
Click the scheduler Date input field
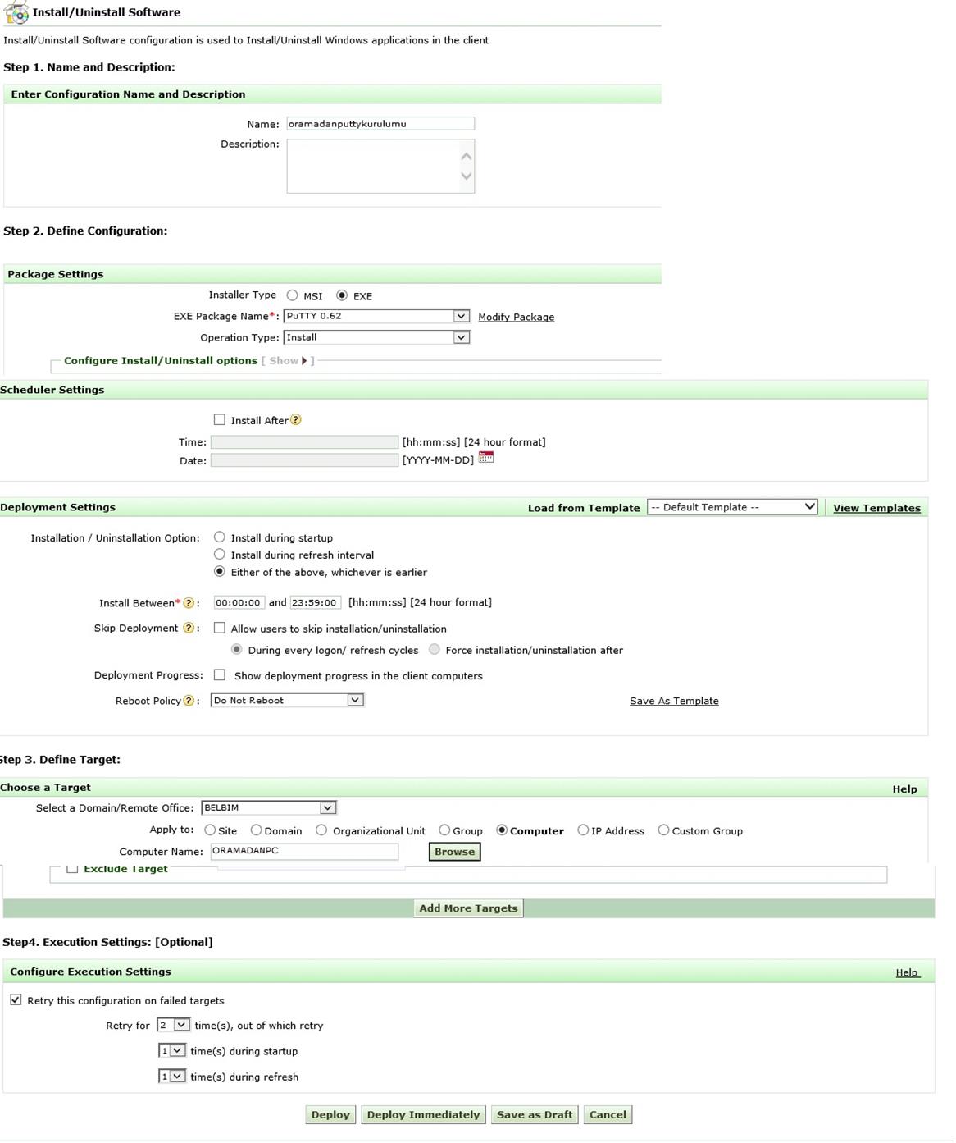click(304, 460)
